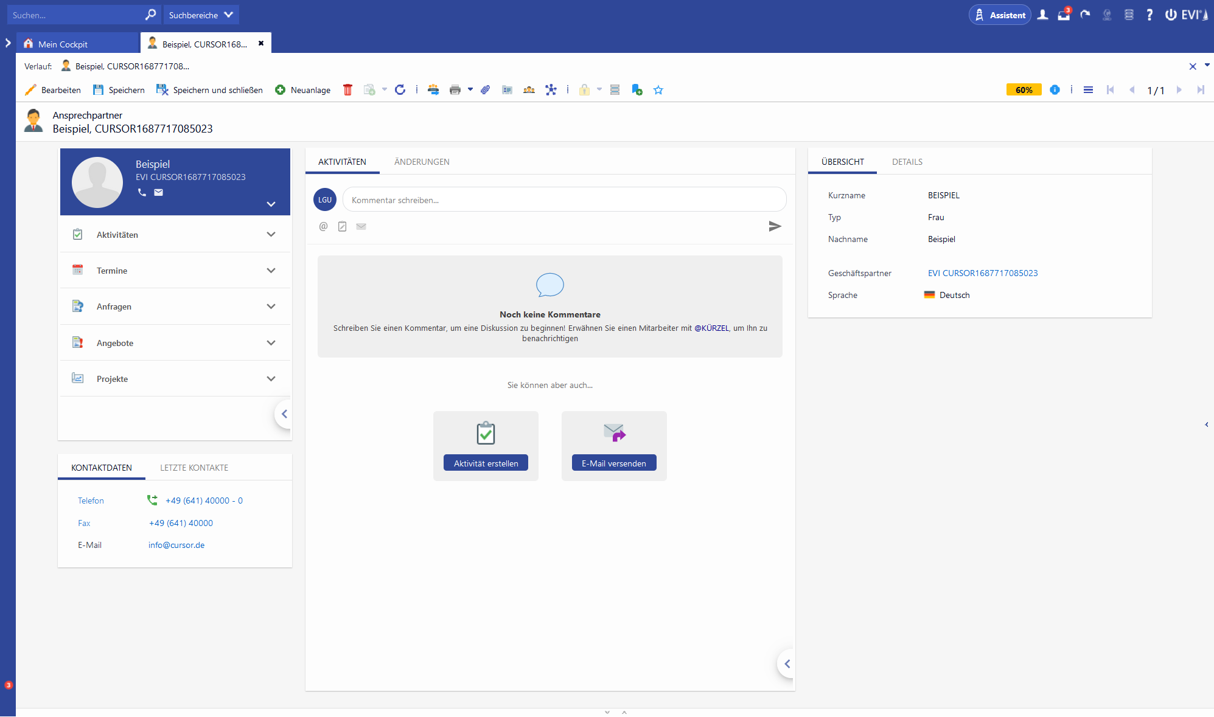Open the print options dropdown arrow
This screenshot has width=1214, height=717.
[x=470, y=89]
